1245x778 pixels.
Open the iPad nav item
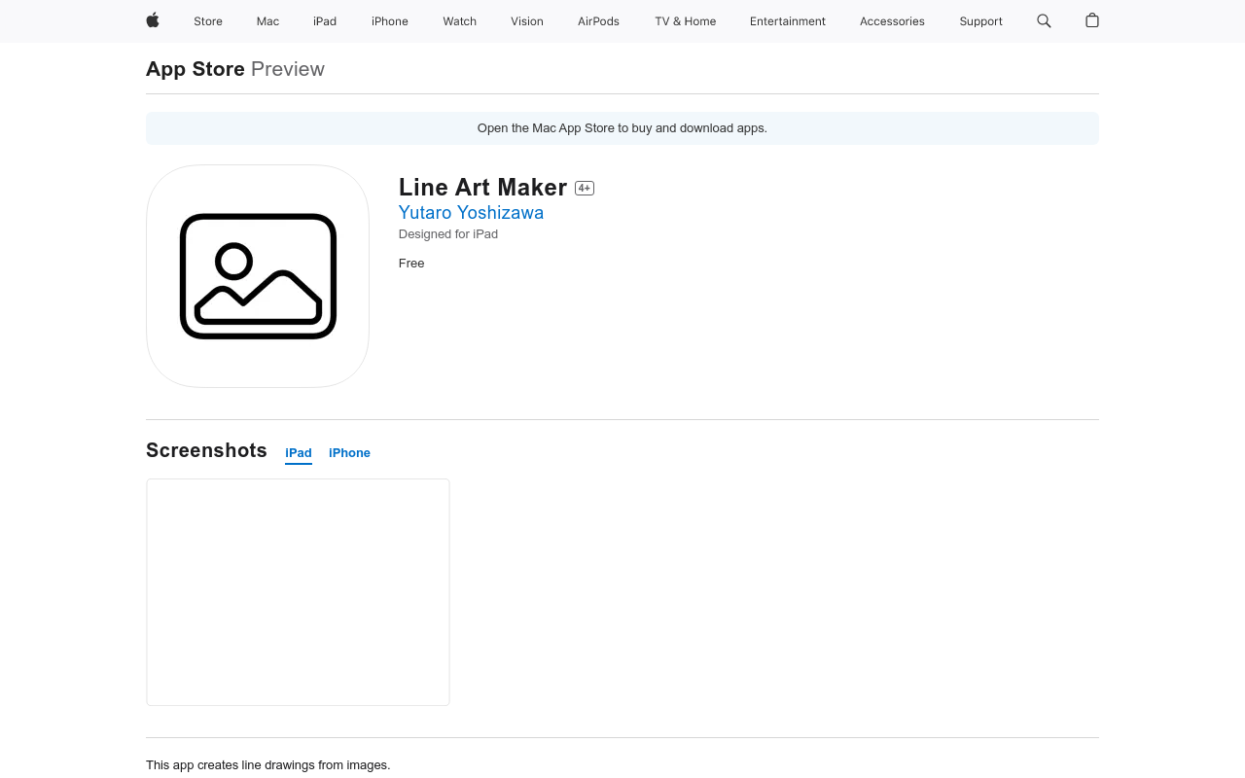click(x=325, y=21)
